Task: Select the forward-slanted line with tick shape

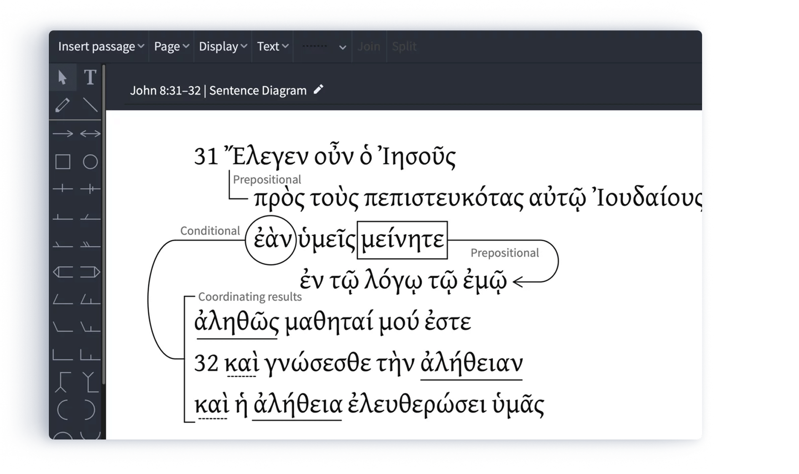Action: (90, 299)
